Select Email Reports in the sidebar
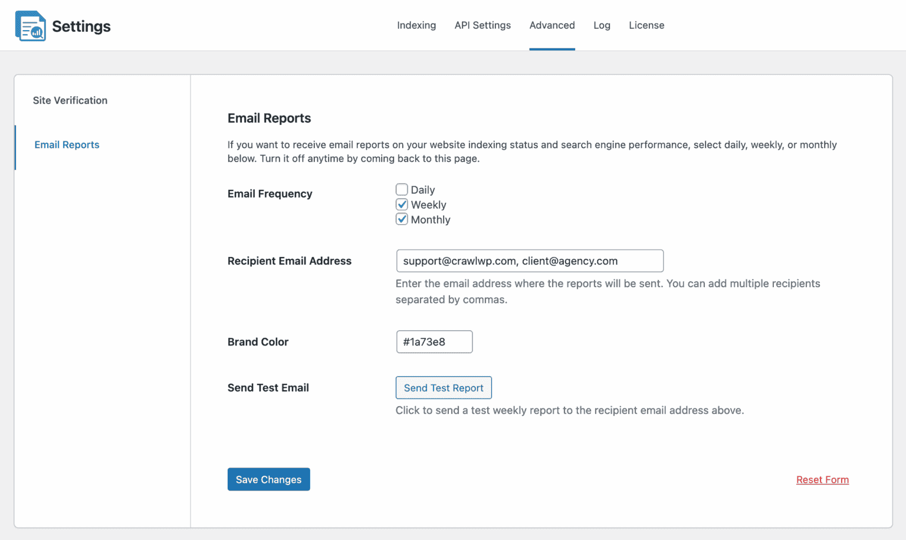The width and height of the screenshot is (906, 540). pos(67,144)
